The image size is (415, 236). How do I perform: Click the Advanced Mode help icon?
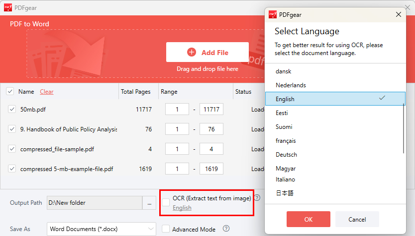(226, 229)
